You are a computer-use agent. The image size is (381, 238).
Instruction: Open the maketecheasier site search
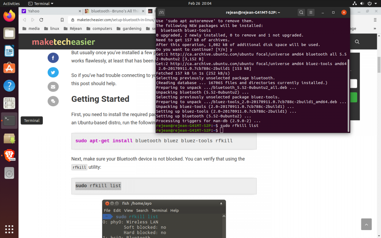tap(357, 42)
